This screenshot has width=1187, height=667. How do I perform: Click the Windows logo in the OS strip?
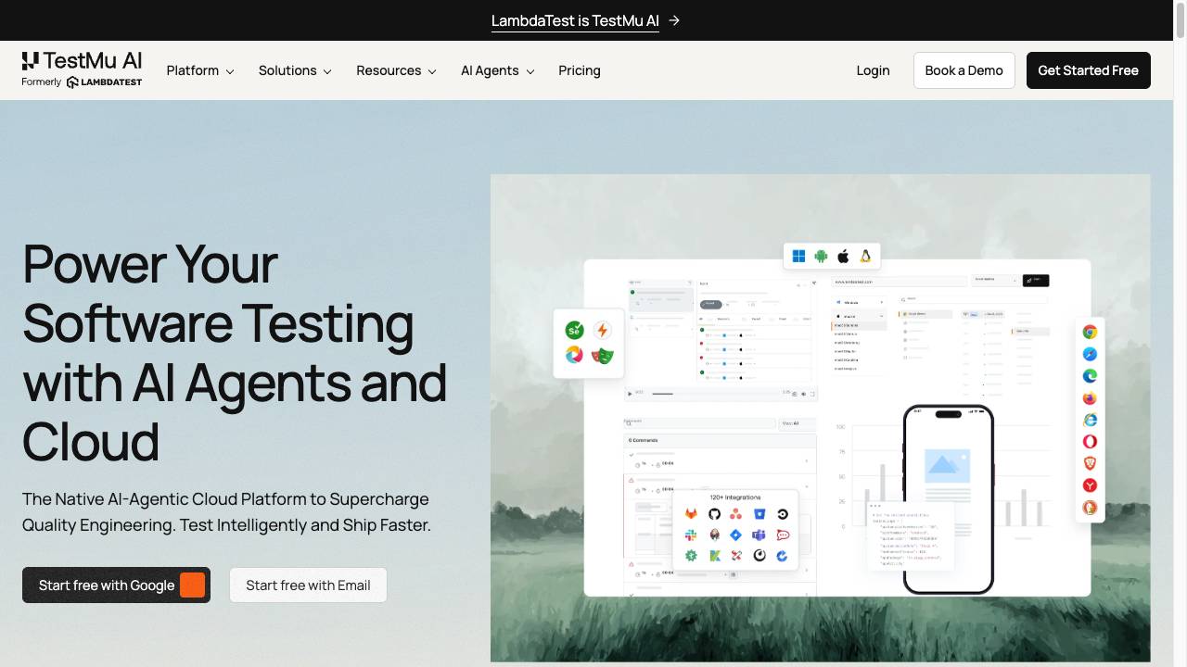click(798, 257)
